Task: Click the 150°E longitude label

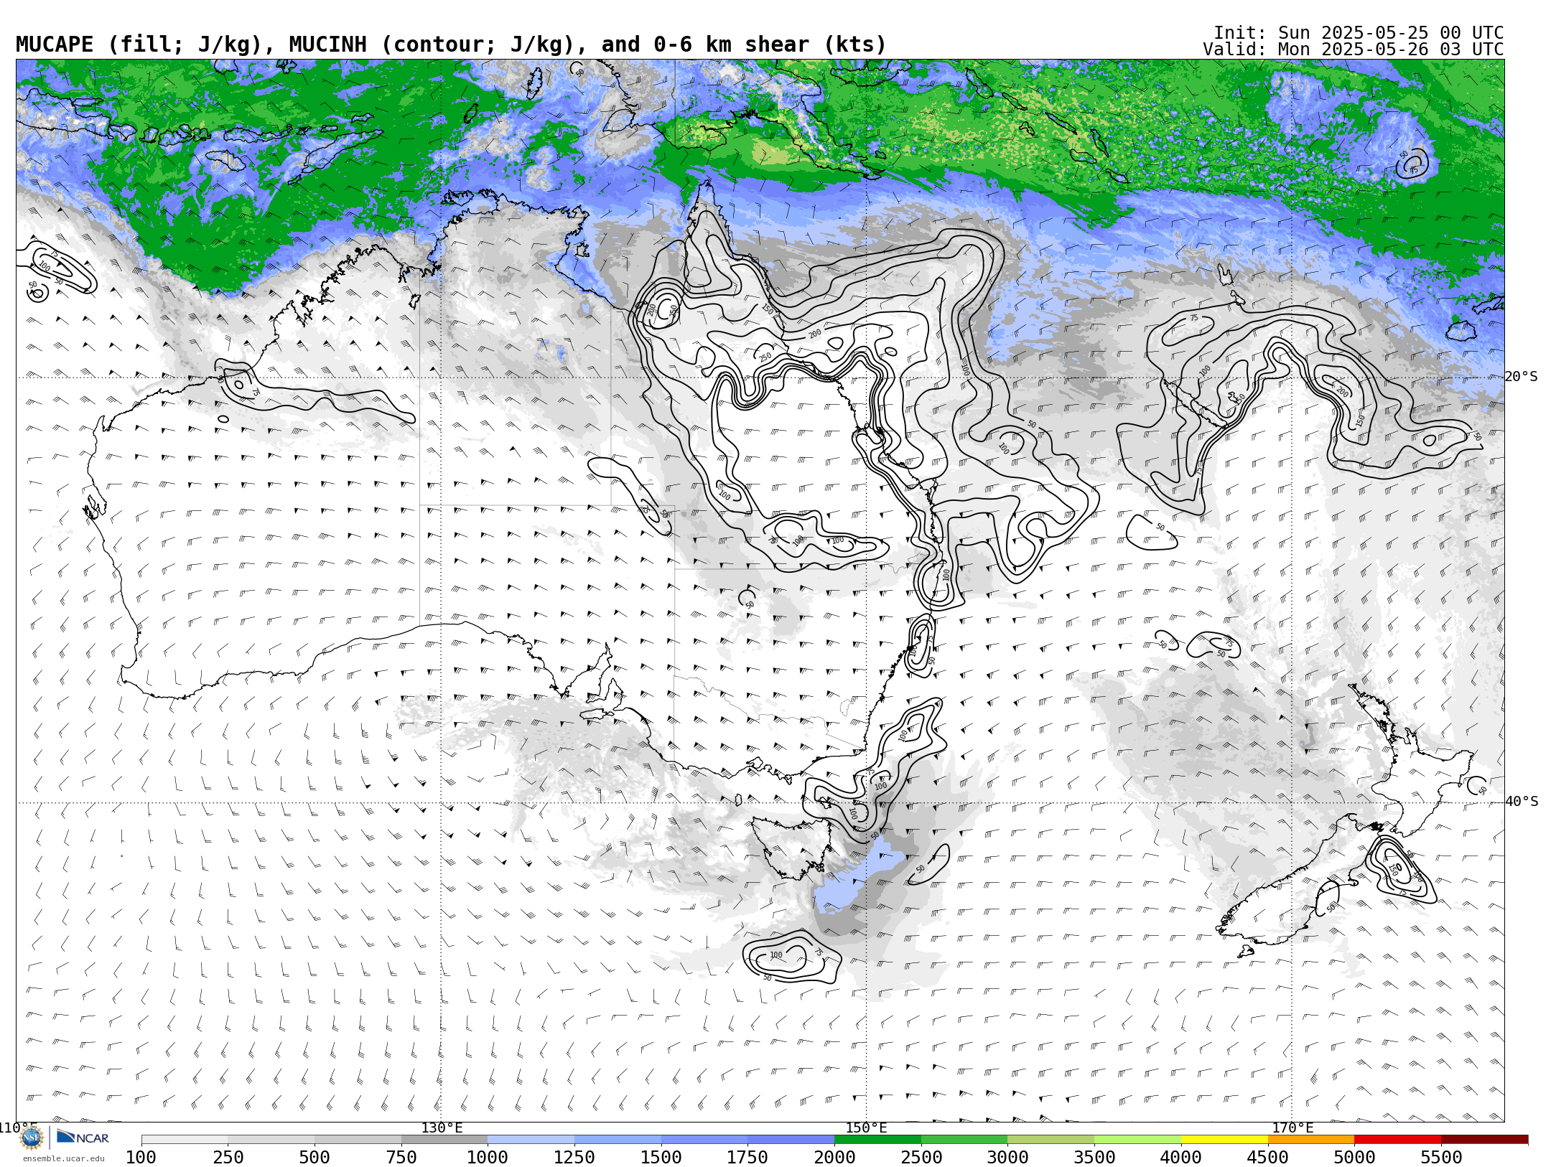Action: (866, 1128)
